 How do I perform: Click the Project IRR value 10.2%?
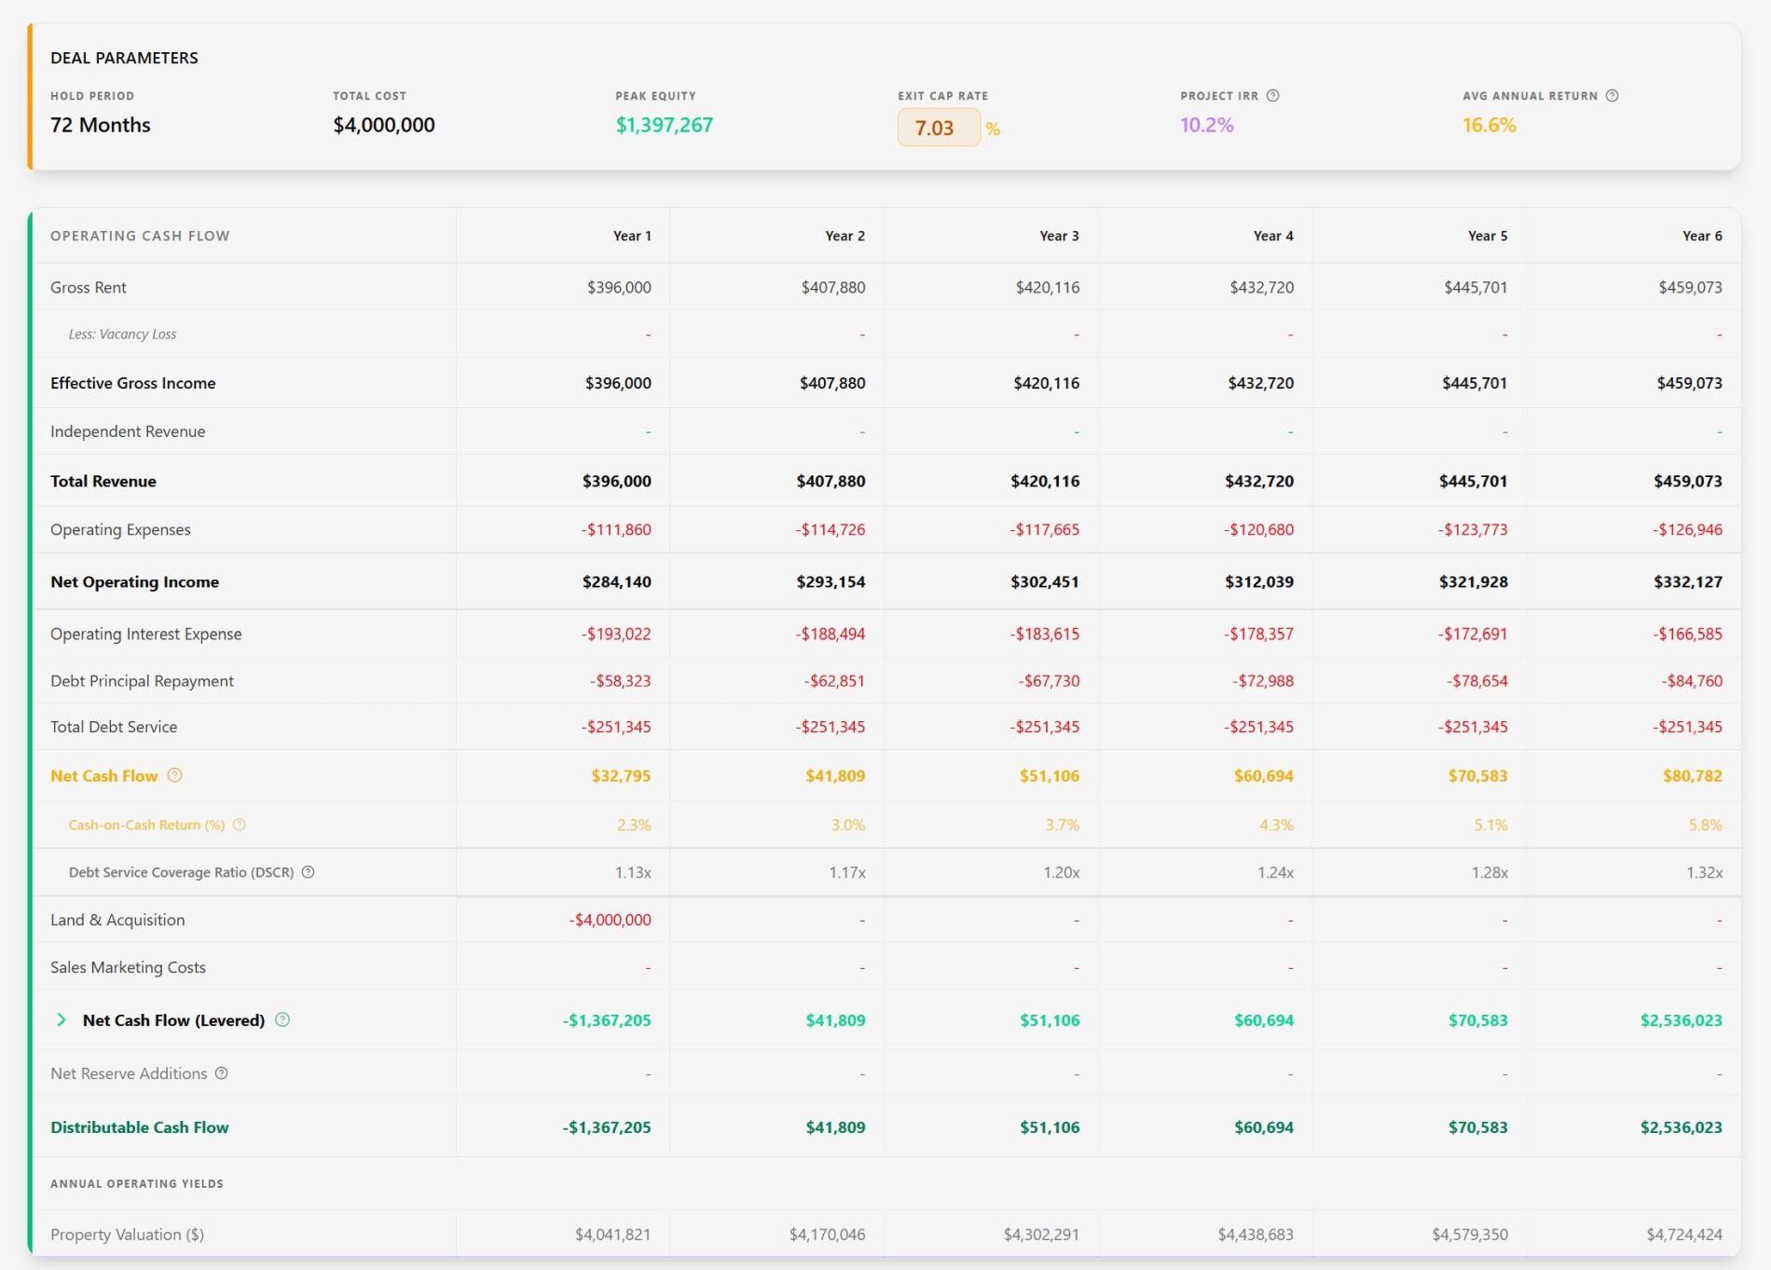point(1206,125)
